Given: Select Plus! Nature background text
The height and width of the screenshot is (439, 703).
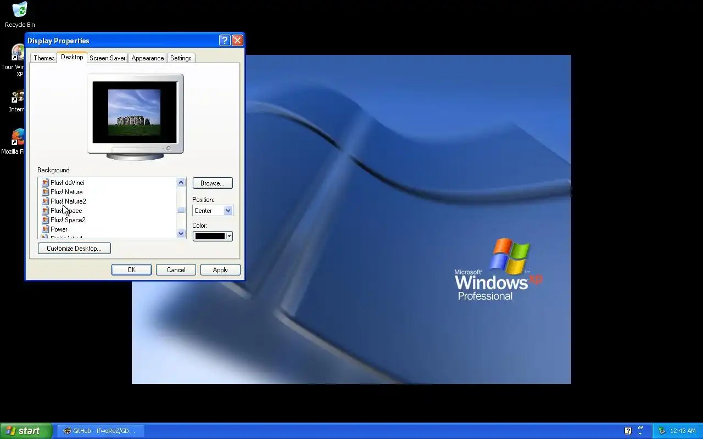Looking at the screenshot, I should (x=66, y=192).
